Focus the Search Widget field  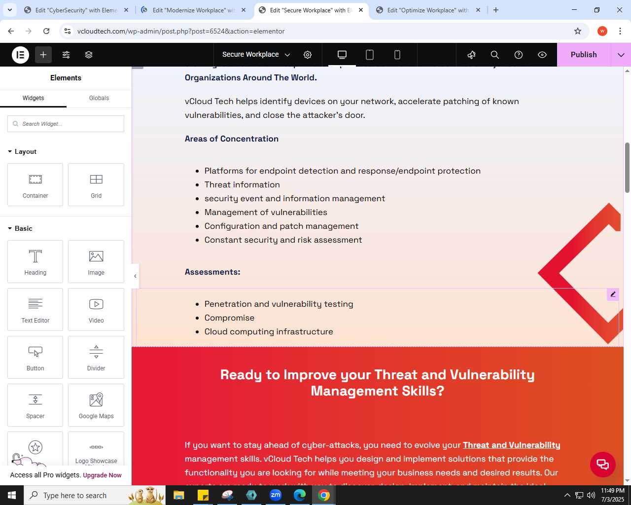(66, 124)
